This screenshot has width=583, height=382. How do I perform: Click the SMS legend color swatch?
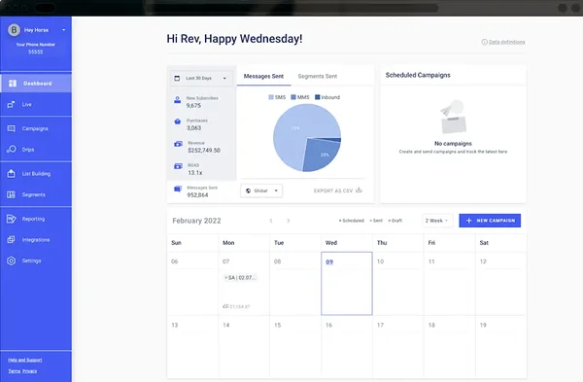(x=271, y=97)
